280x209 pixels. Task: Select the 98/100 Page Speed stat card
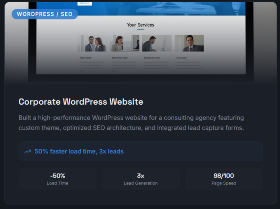pyautogui.click(x=223, y=179)
